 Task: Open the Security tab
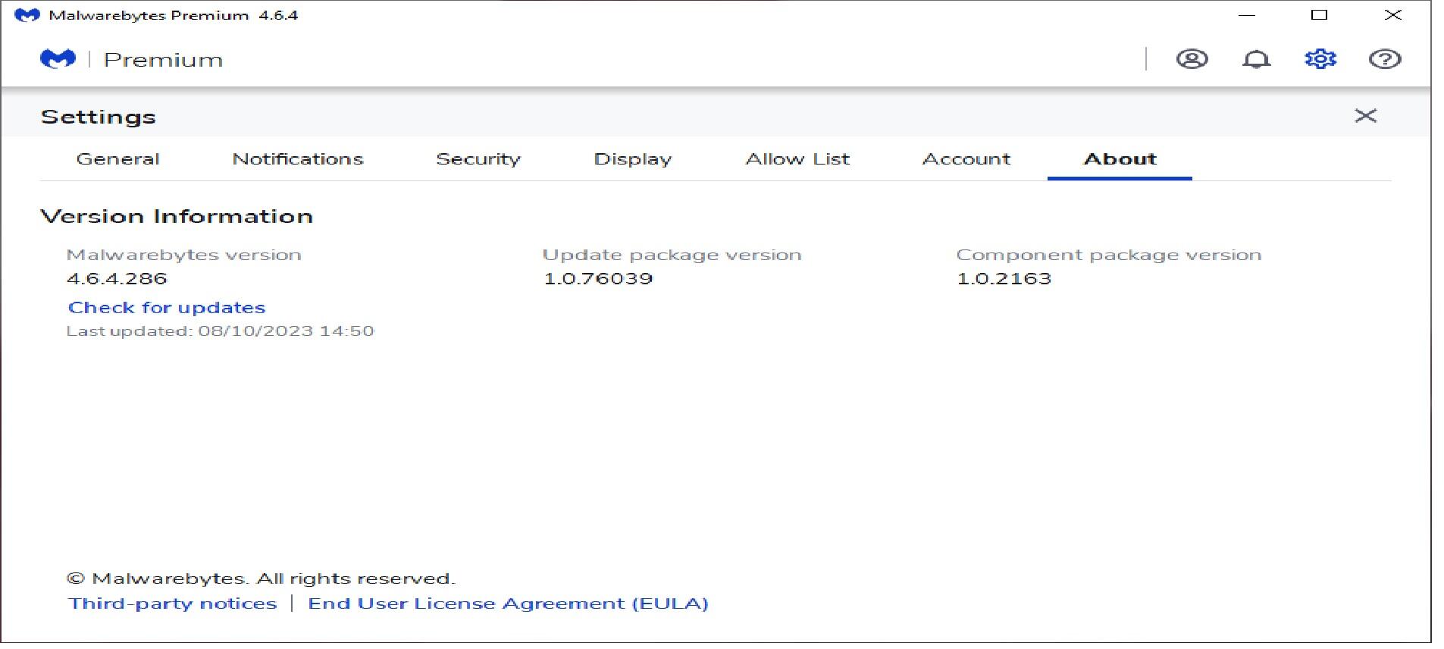tap(478, 159)
